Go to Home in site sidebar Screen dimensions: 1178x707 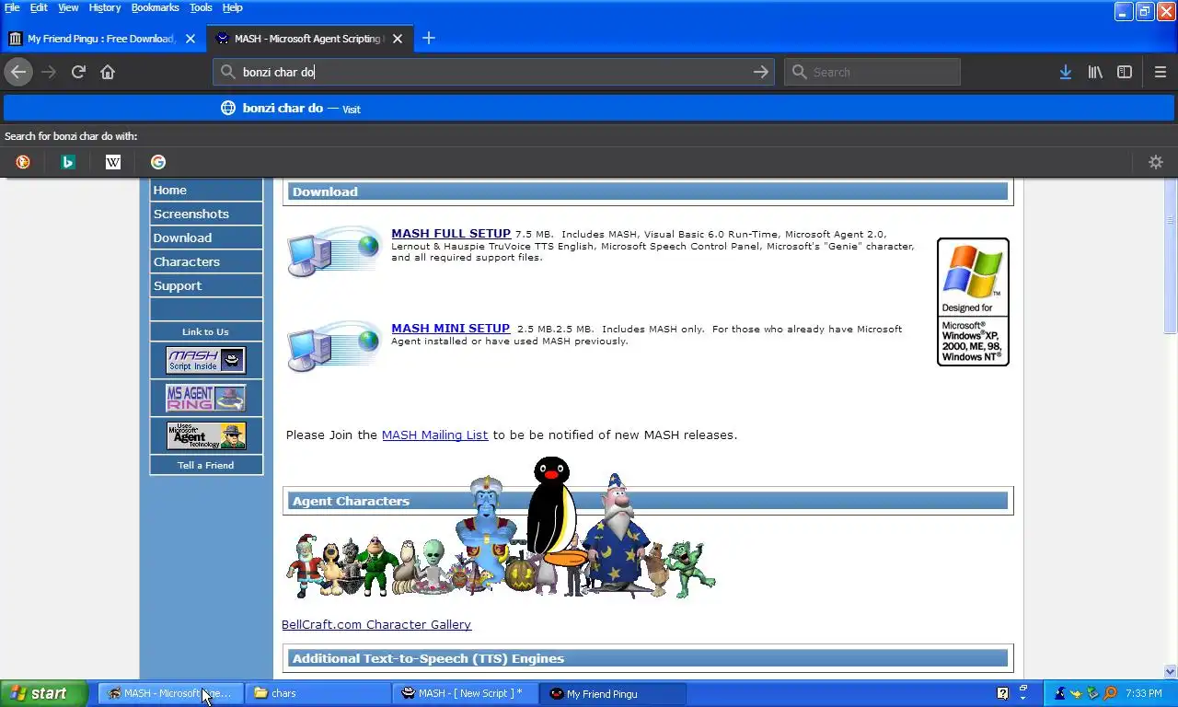(206, 190)
